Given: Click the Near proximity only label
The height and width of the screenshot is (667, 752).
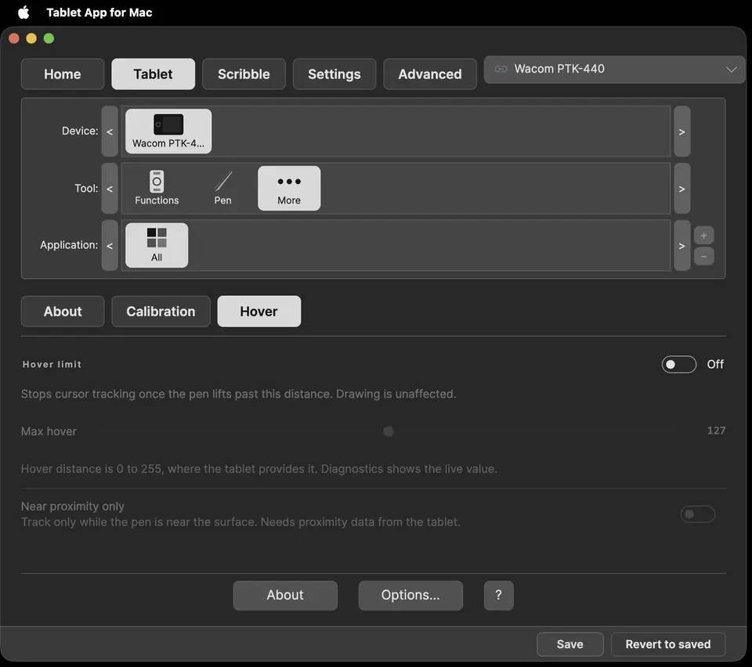Looking at the screenshot, I should [72, 507].
